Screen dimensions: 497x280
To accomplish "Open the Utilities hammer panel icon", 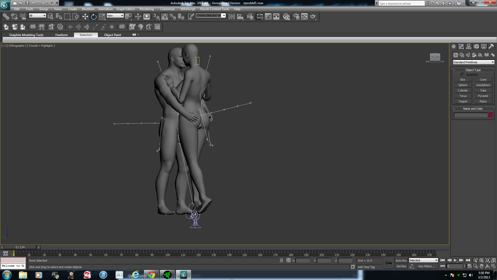I will point(491,46).
